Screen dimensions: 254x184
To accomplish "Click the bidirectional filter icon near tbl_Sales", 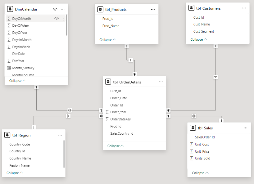I will pos(194,116).
